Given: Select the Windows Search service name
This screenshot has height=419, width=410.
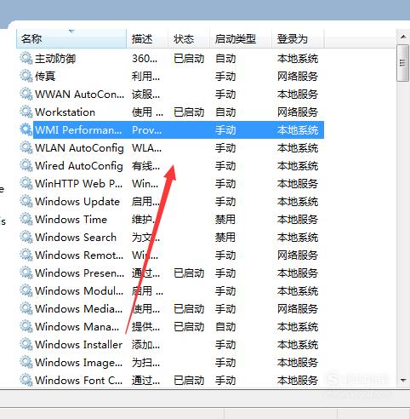Looking at the screenshot, I should [76, 238].
